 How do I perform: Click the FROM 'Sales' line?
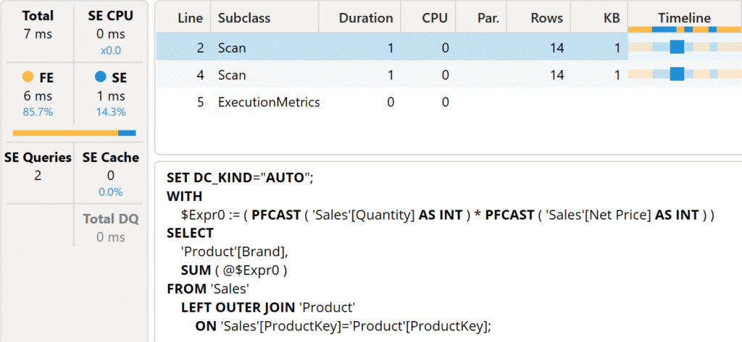[208, 289]
